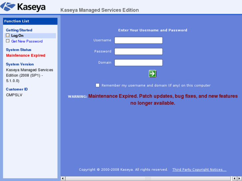Click the Getting Started heading
242x181 pixels.
pyautogui.click(x=19, y=30)
